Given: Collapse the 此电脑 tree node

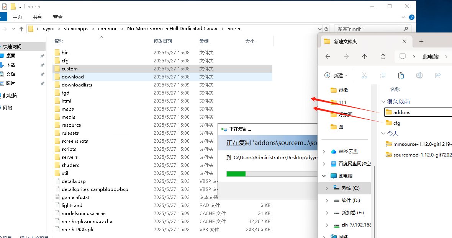Looking at the screenshot, I should pyautogui.click(x=324, y=176).
